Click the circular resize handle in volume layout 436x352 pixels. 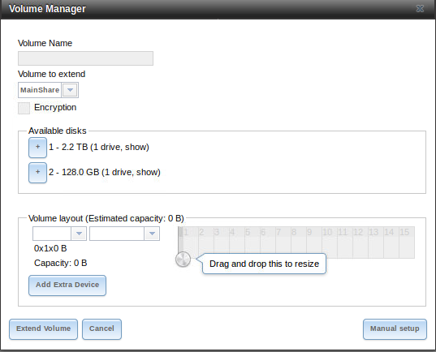tap(183, 260)
